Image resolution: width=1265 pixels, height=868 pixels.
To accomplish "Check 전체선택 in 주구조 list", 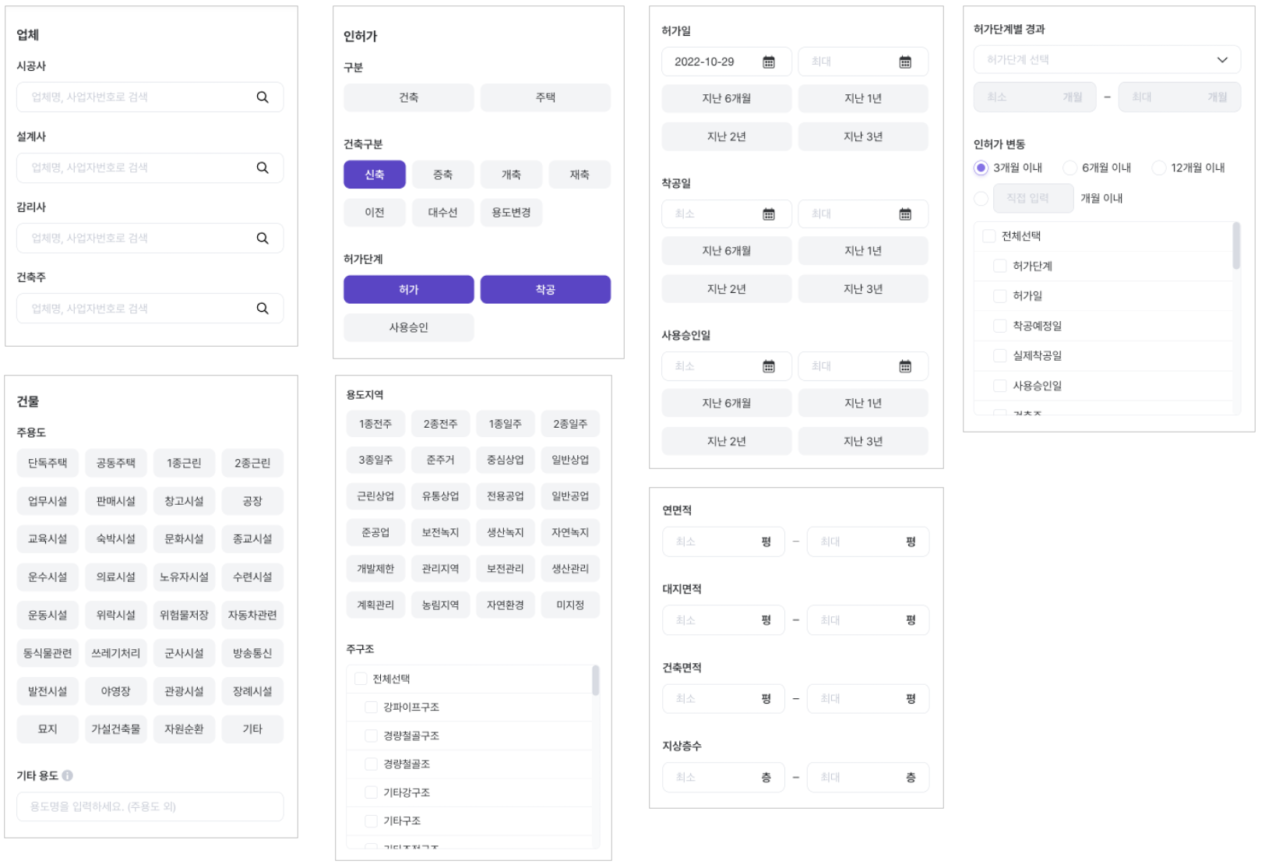I will click(361, 679).
